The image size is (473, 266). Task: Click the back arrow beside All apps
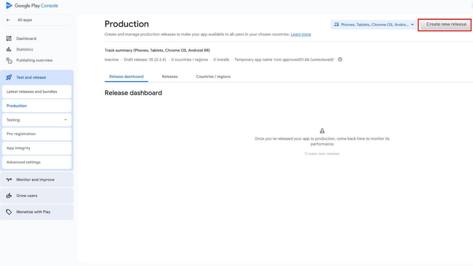click(x=9, y=20)
